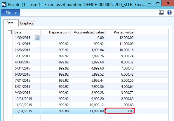
Task: Select the highlighted 1.00 posted value cell
Action: [120, 111]
